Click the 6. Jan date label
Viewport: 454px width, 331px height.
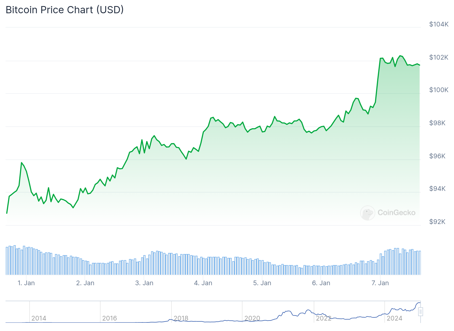(x=321, y=283)
